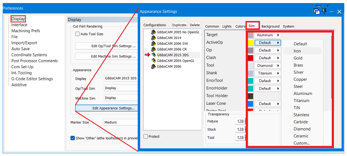Select G-Code Editor Settings tree item
This screenshot has width=347, height=156.
tap(32, 79)
